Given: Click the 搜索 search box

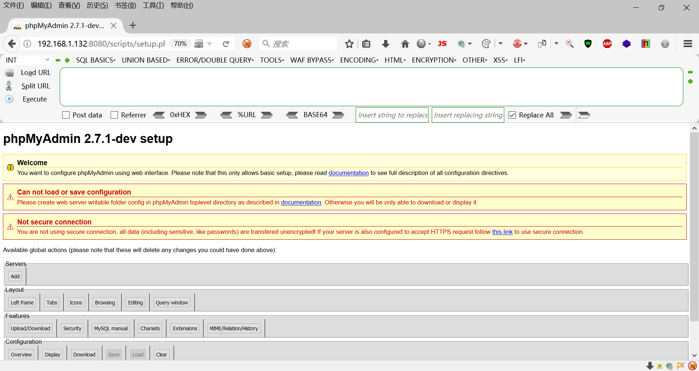Looking at the screenshot, I should [x=298, y=44].
